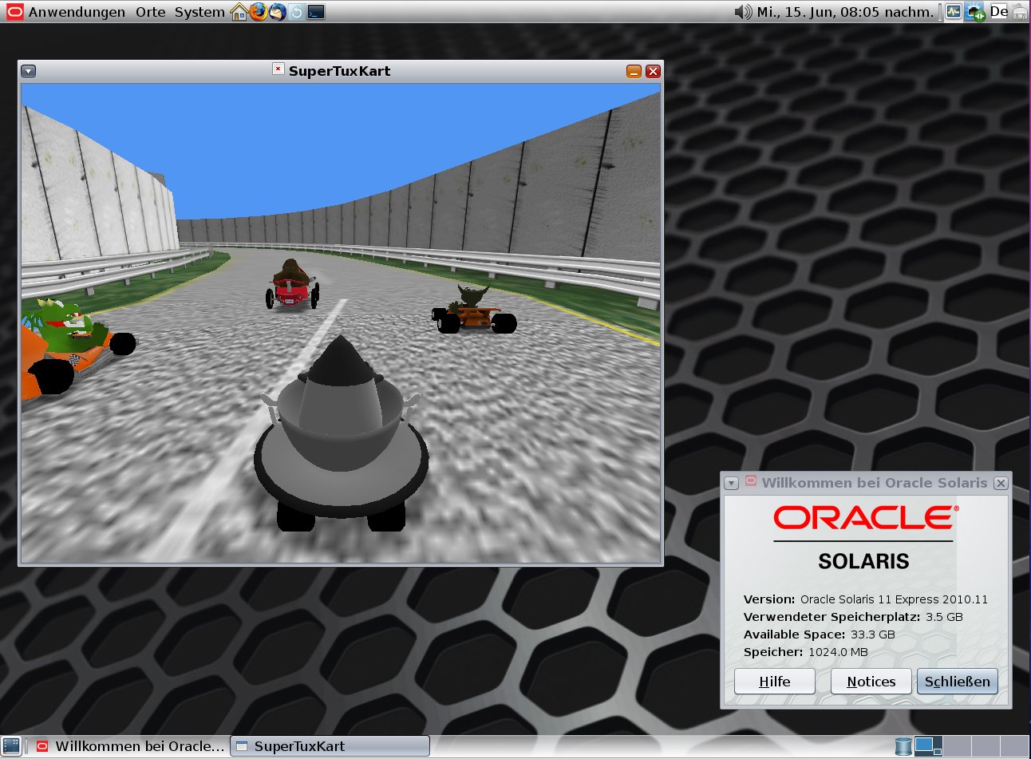
Task: Click the SuperTuxKart title bar app icon
Action: click(x=278, y=69)
